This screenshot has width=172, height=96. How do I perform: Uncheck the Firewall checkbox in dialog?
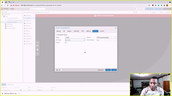[66, 43]
